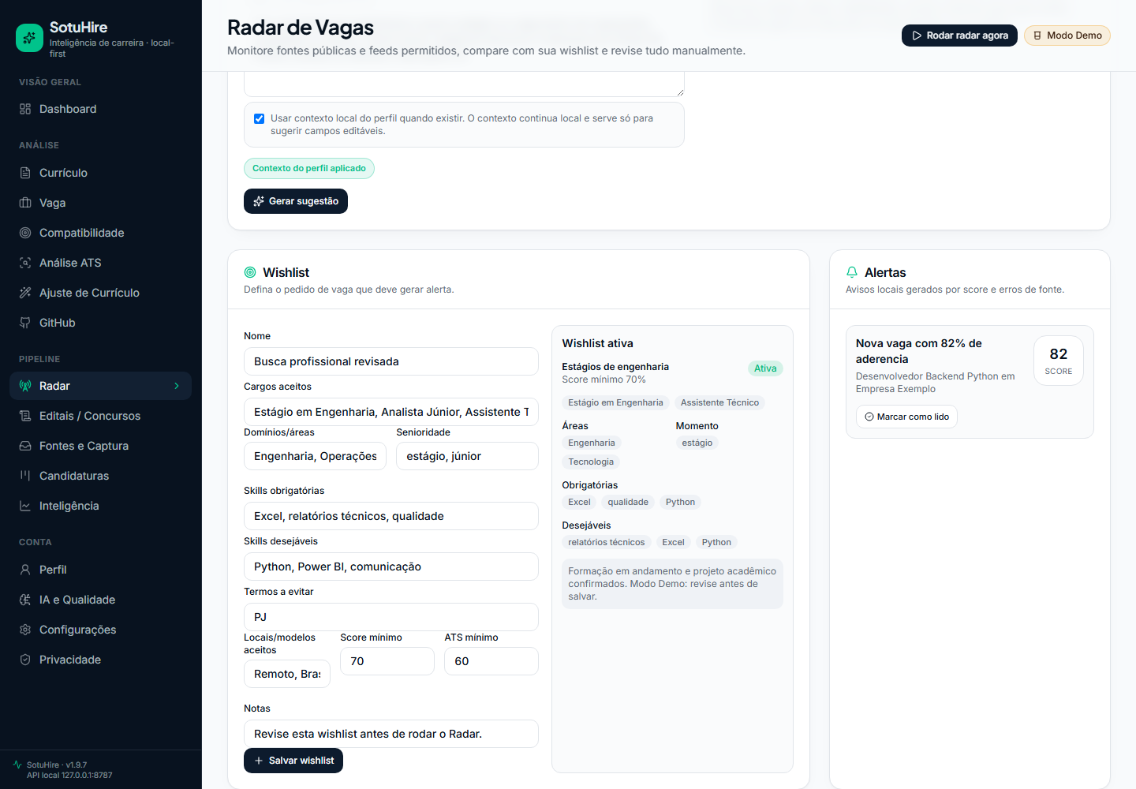This screenshot has width=1136, height=789.
Task: Open the Perfil section
Action: tap(100, 570)
